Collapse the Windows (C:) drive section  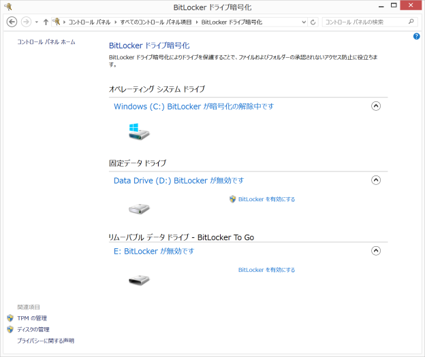[376, 106]
